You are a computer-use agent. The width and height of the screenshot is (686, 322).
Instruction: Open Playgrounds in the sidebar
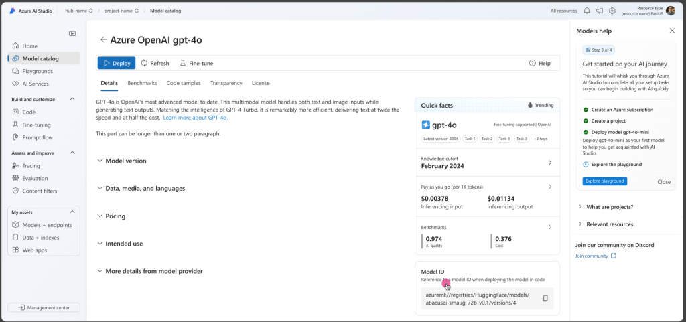[x=44, y=71]
